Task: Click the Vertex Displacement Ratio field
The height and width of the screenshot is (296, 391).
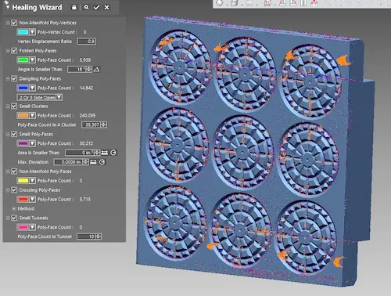Action: coord(87,42)
